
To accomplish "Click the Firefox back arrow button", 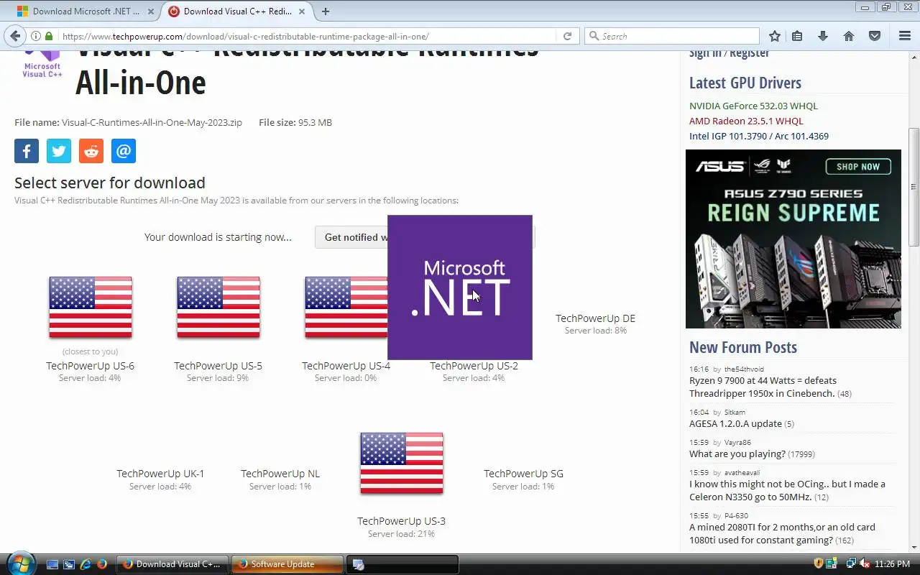I will click(x=15, y=36).
